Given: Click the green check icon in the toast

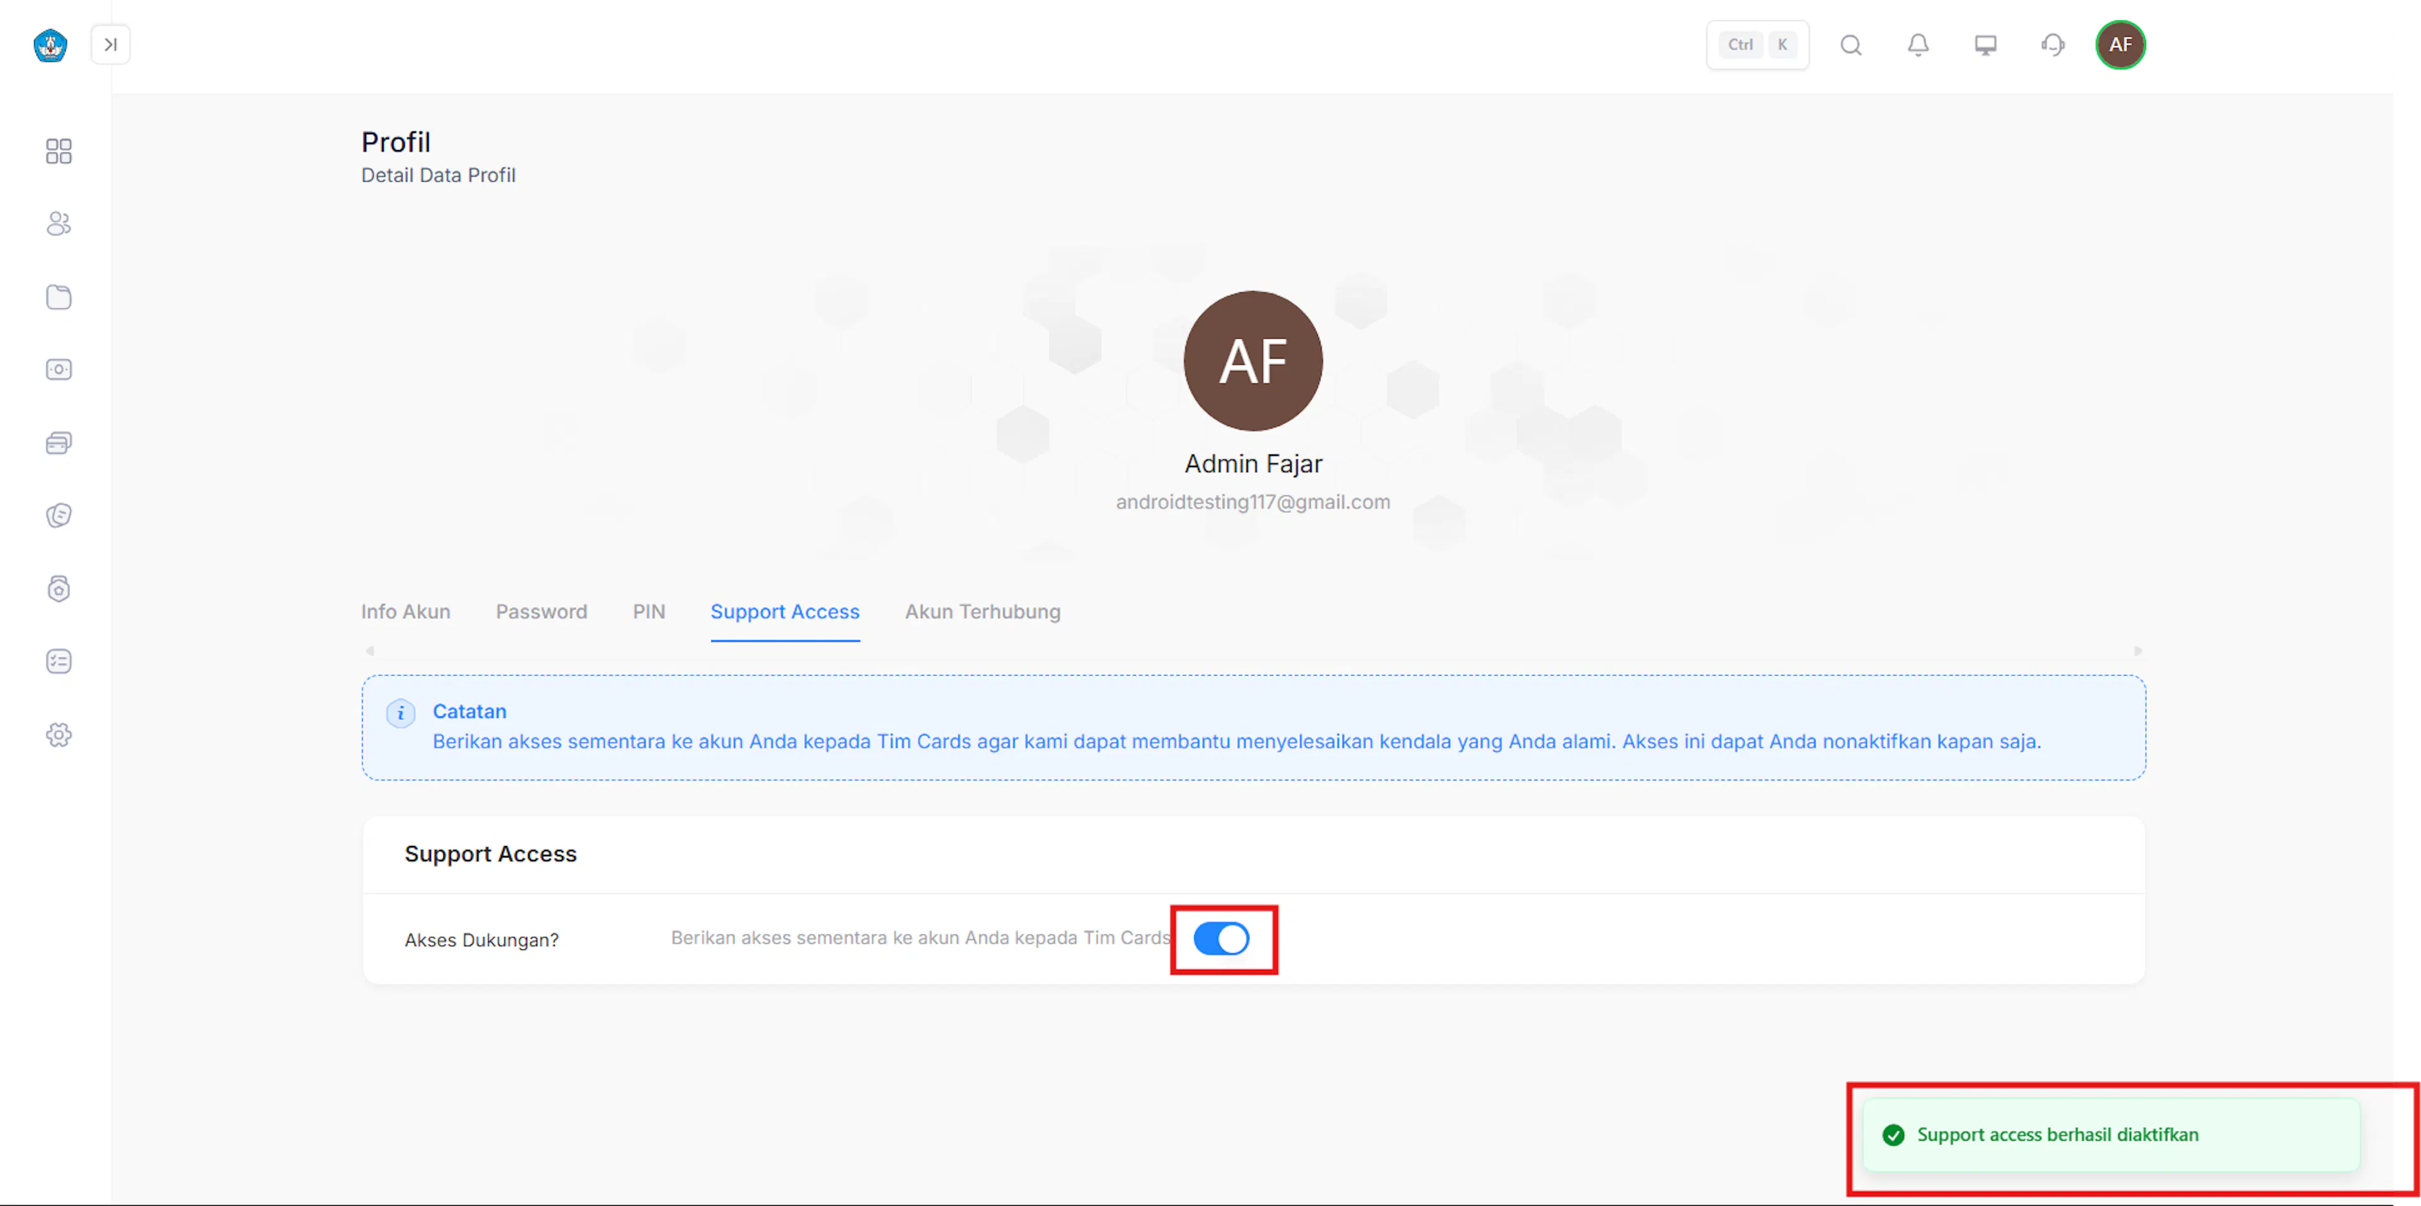Looking at the screenshot, I should click(x=1894, y=1135).
